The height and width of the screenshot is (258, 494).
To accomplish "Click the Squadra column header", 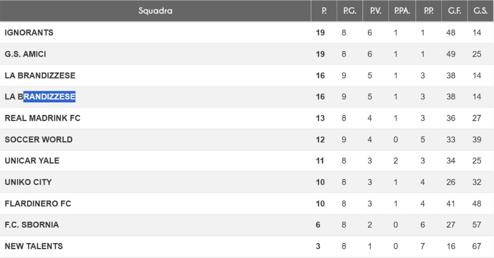I will [x=155, y=11].
